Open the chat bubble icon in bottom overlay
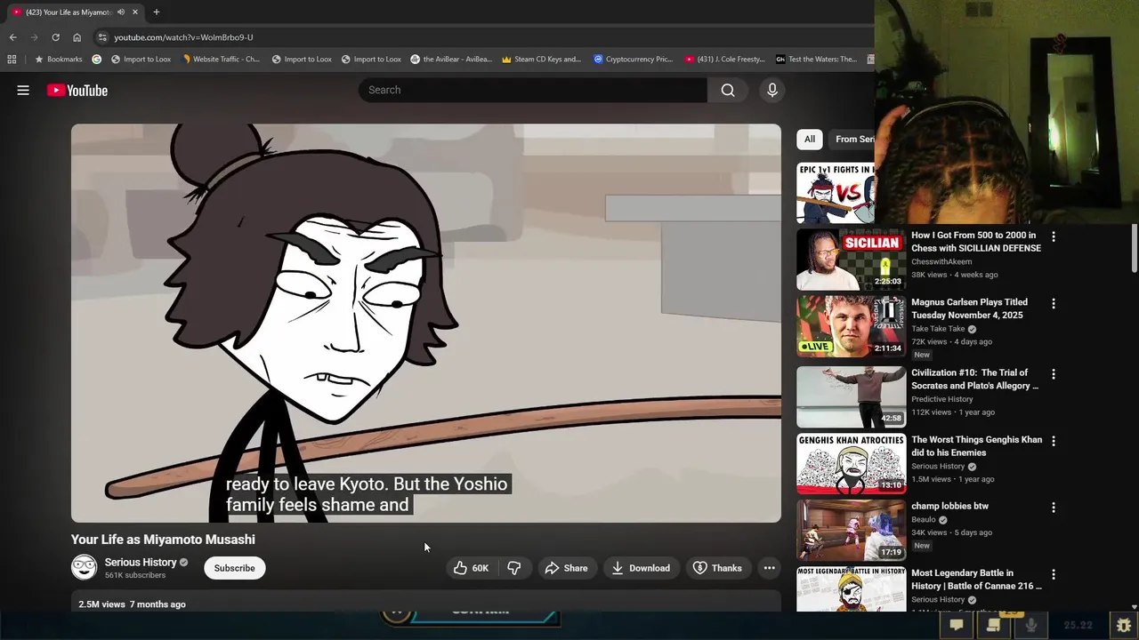 [x=957, y=625]
